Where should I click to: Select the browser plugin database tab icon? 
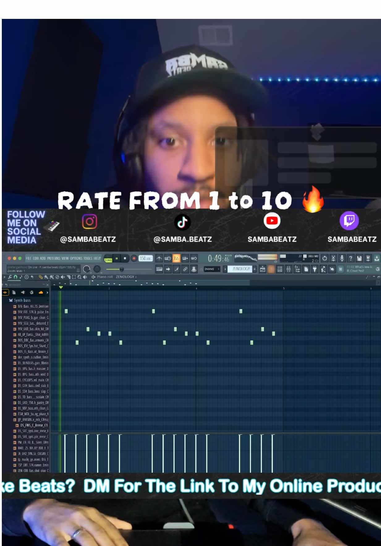(x=23, y=292)
